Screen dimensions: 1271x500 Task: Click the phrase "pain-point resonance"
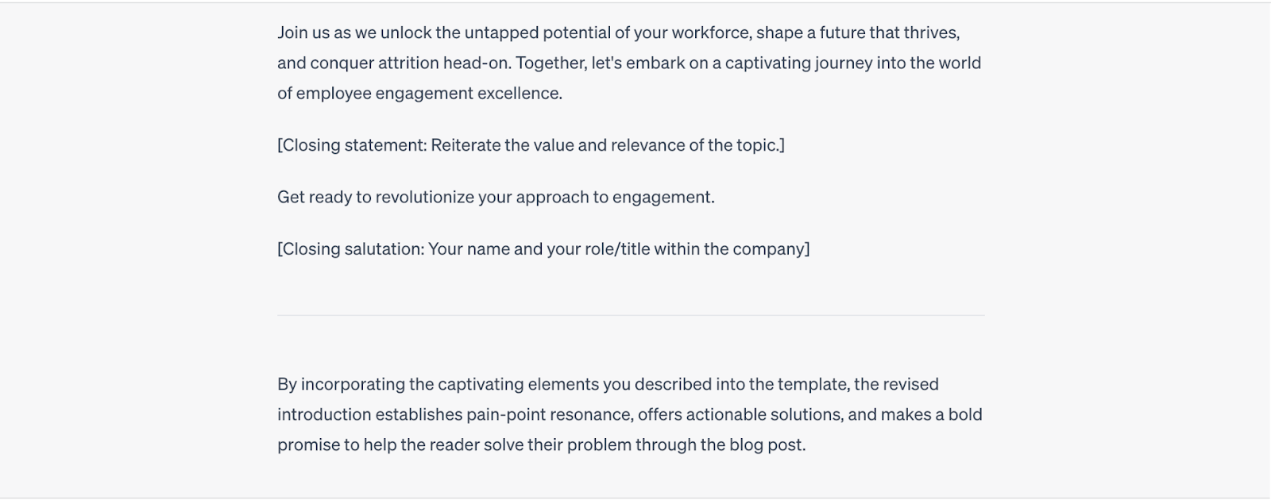coord(549,414)
